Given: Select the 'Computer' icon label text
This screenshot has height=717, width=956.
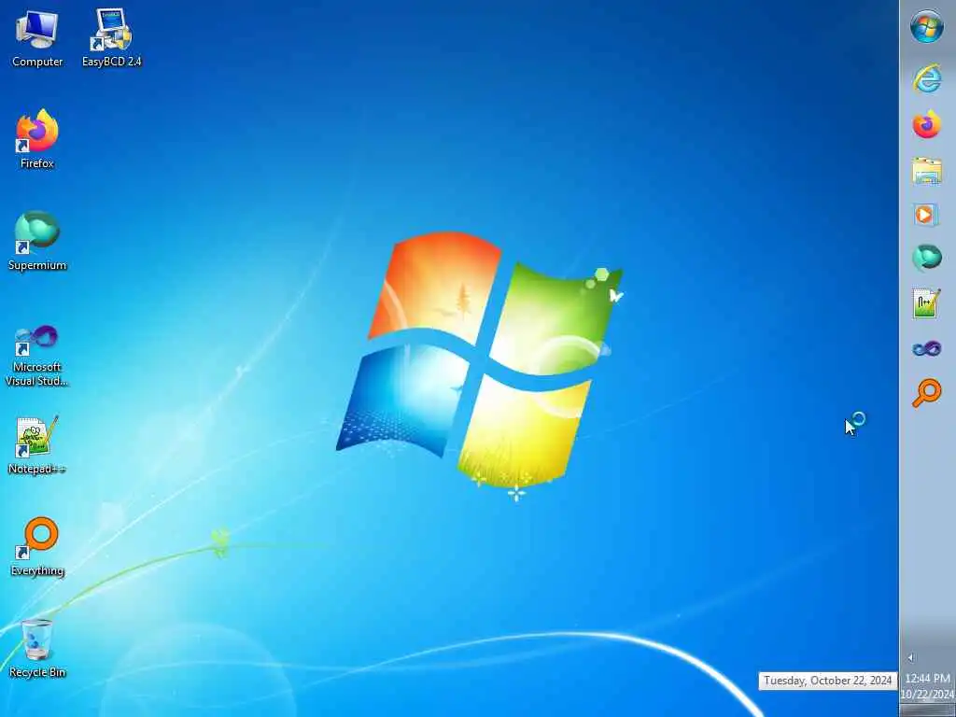Looking at the screenshot, I should point(37,62).
